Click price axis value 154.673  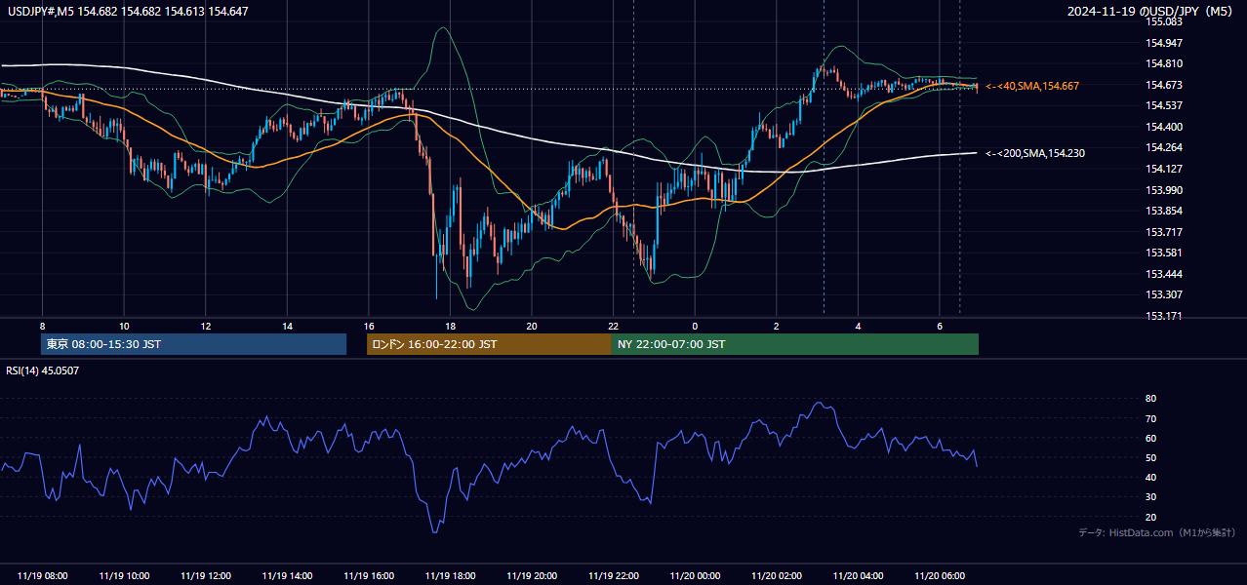[x=1163, y=85]
